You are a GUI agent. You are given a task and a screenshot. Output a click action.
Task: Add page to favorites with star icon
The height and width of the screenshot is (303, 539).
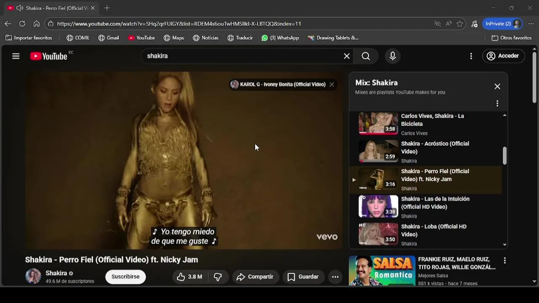[460, 24]
